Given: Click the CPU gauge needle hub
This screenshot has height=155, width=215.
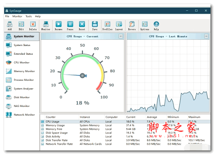Looking at the screenshot, I should 82,75.
